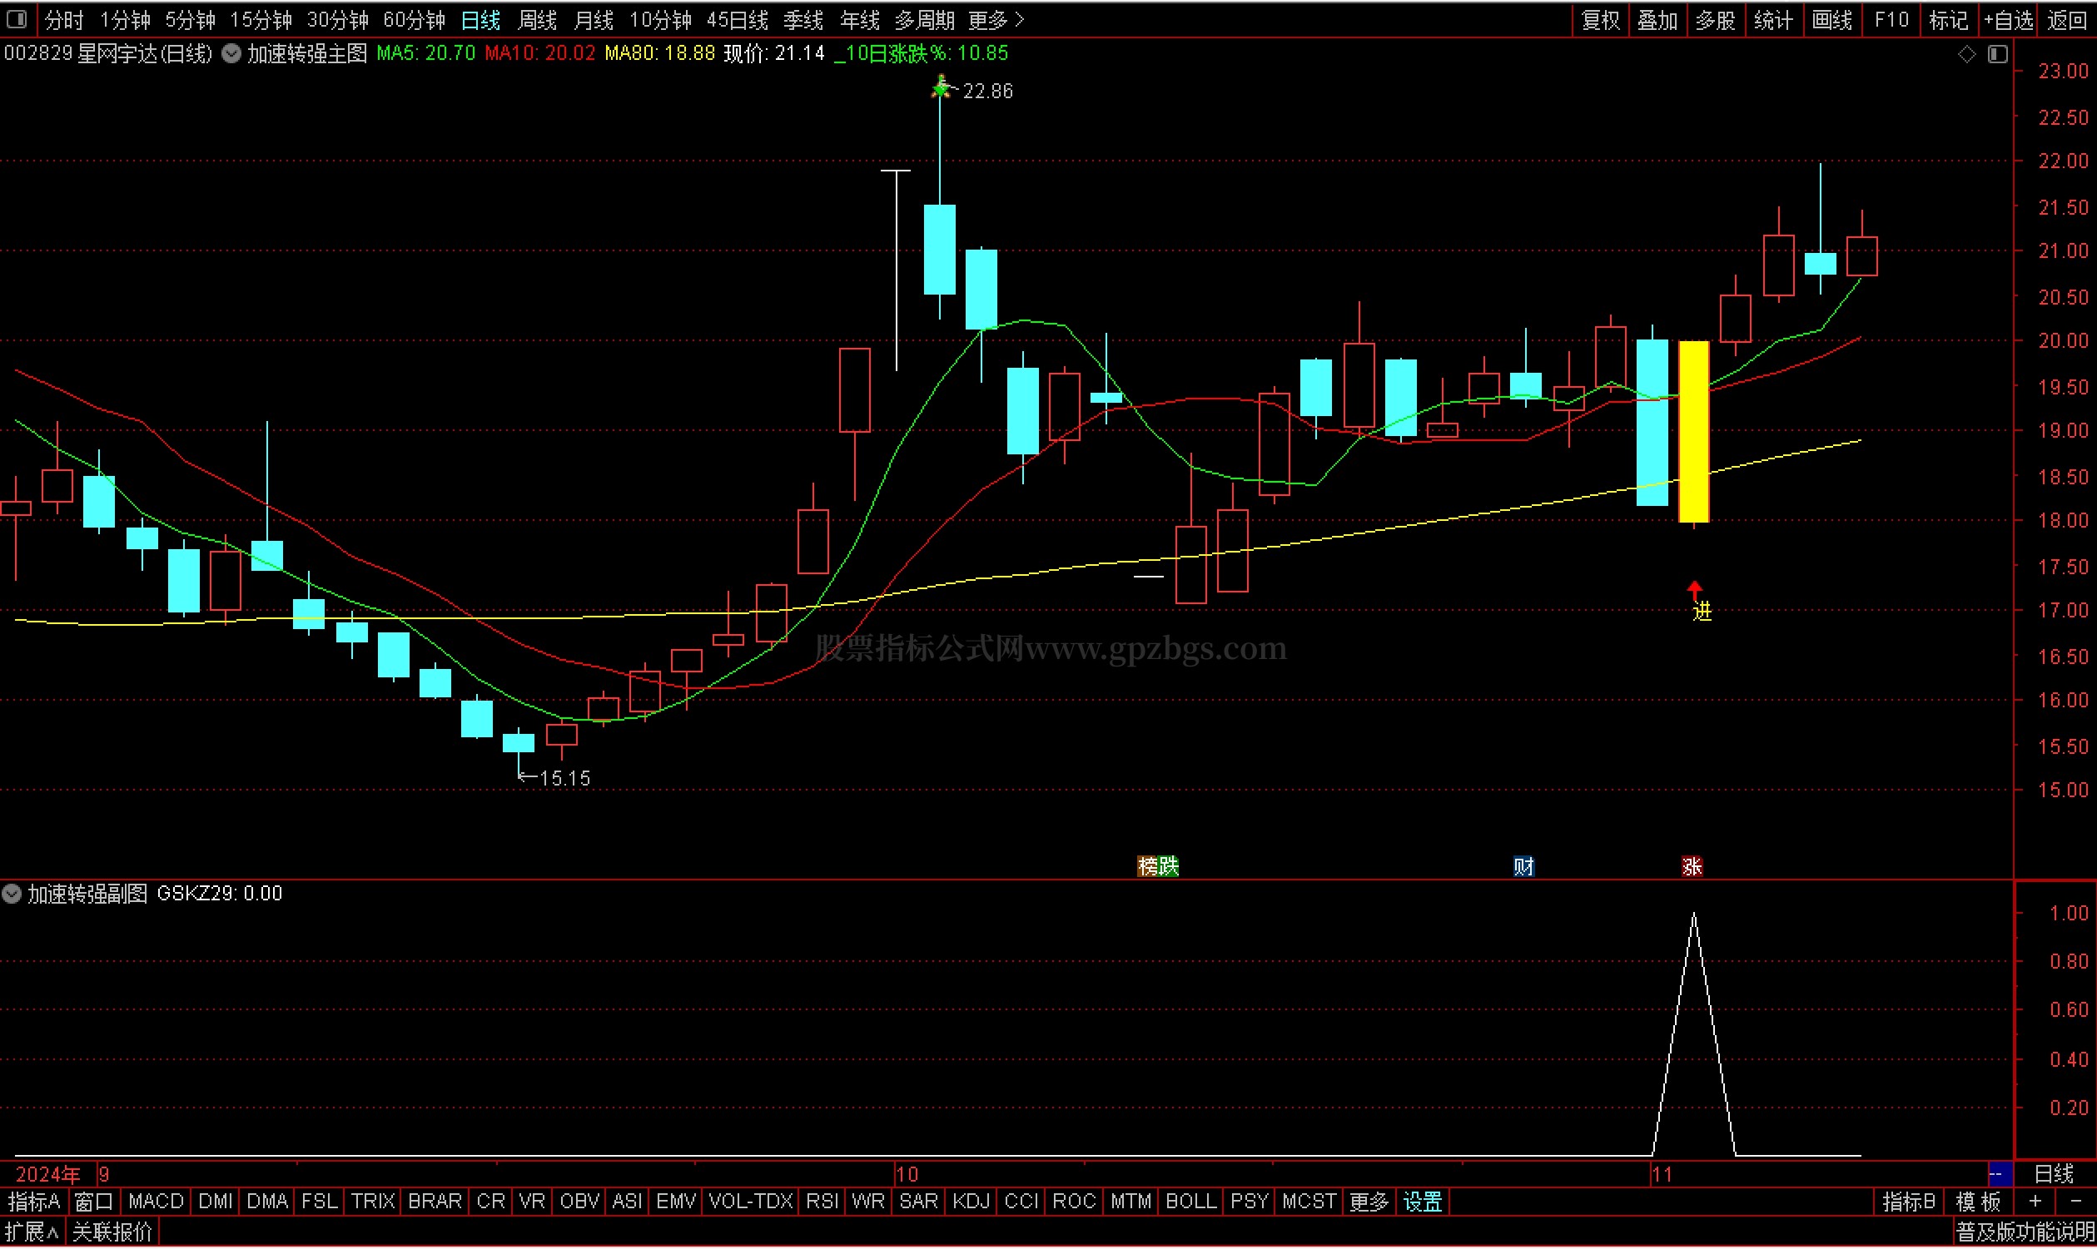Click the 榜跌 event marker
The height and width of the screenshot is (1249, 2097).
[1157, 867]
